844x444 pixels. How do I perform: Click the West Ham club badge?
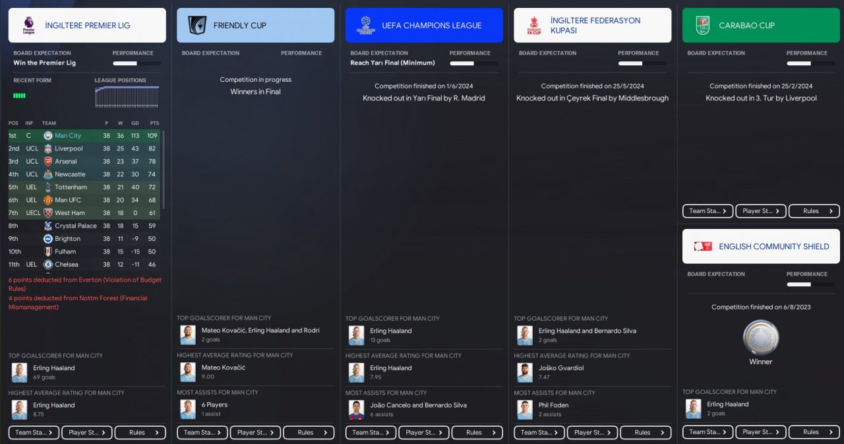(x=48, y=212)
